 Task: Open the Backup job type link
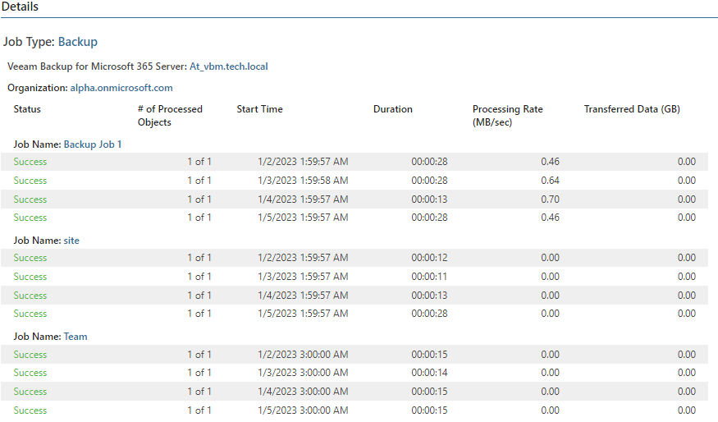pos(77,42)
